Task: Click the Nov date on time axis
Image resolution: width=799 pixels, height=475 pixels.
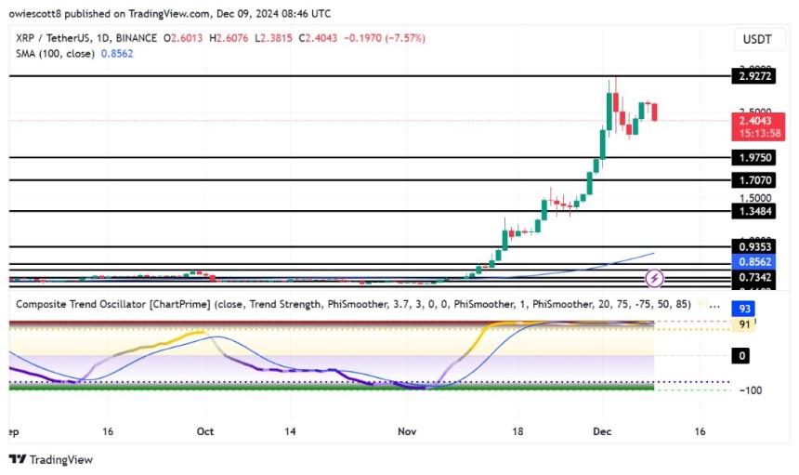Action: [408, 431]
